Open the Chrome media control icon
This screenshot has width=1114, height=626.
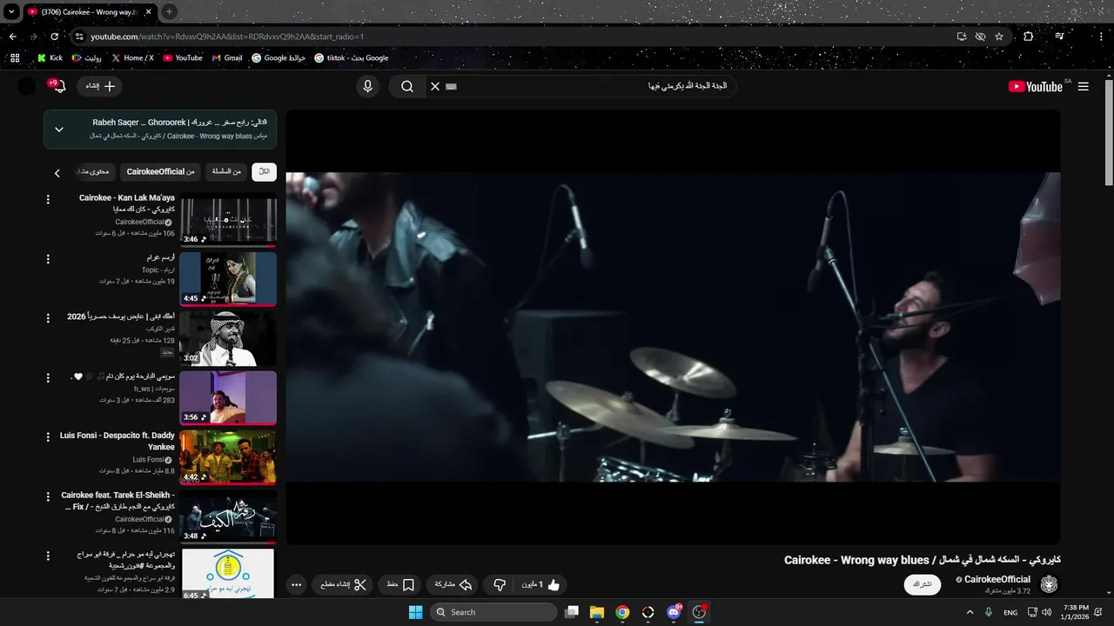1059,37
